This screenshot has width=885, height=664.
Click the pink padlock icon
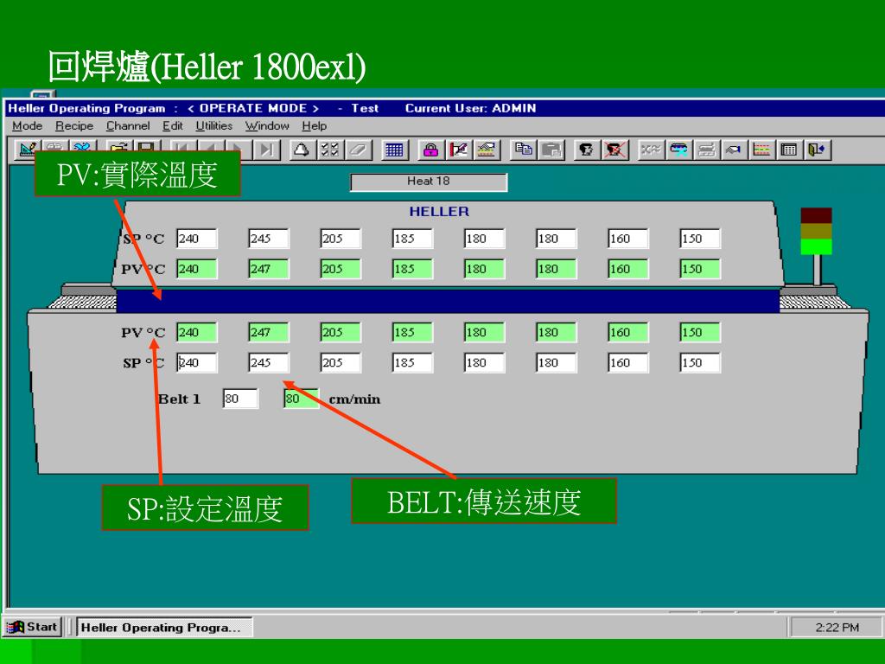pyautogui.click(x=430, y=150)
